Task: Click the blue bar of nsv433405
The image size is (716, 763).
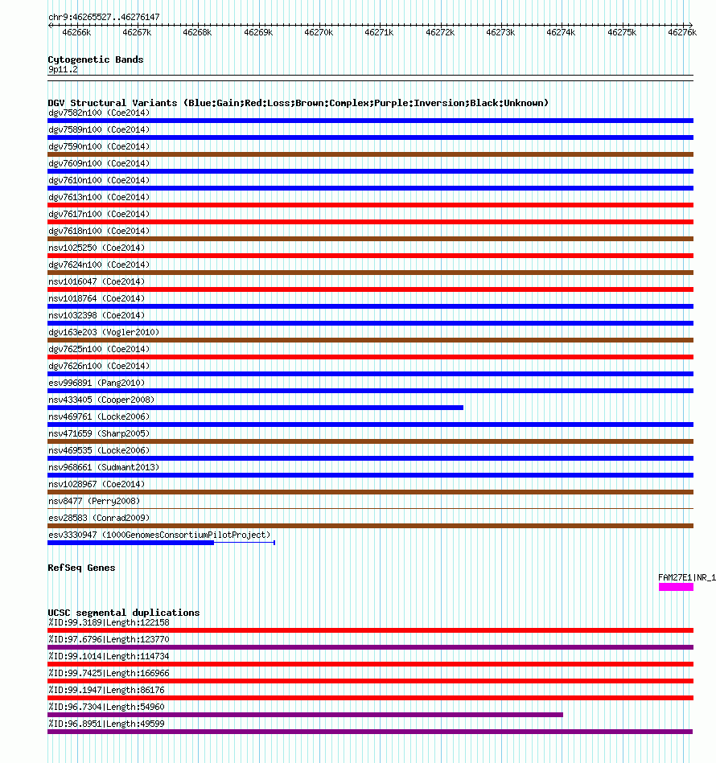Action: pyautogui.click(x=255, y=408)
